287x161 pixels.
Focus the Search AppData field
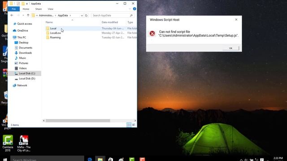pyautogui.click(x=111, y=16)
